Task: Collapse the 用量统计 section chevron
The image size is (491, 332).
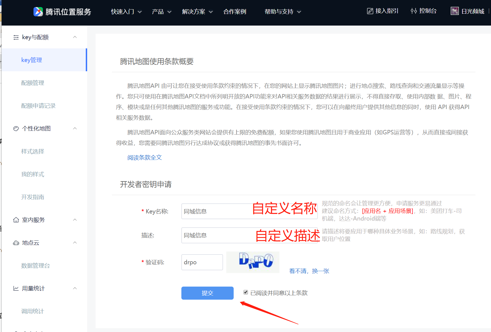Action: [75, 288]
